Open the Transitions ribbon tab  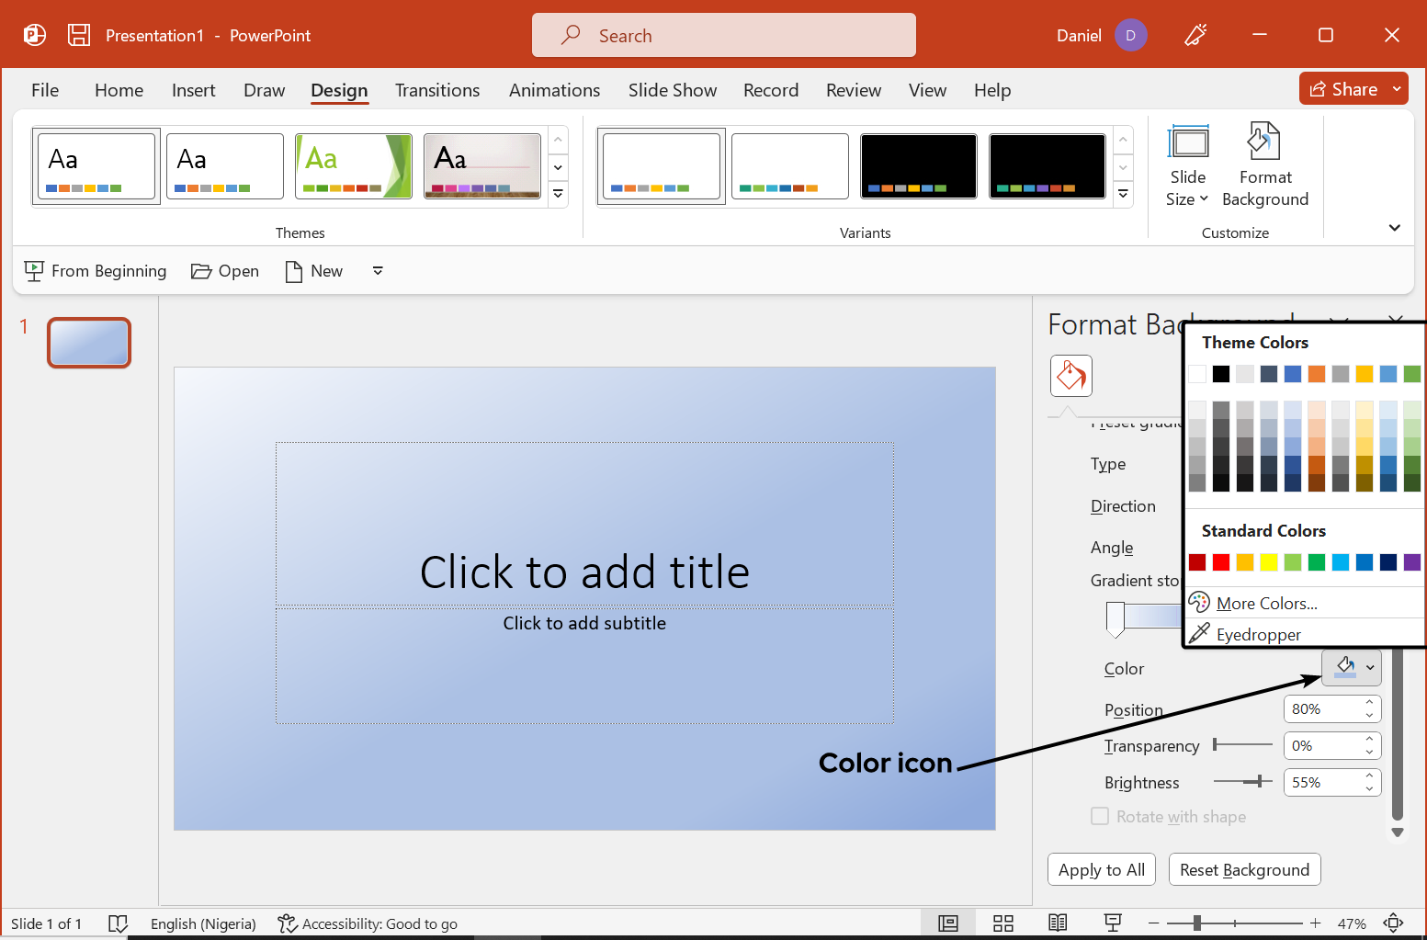click(x=437, y=90)
